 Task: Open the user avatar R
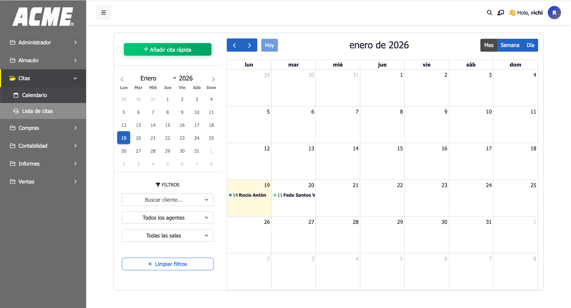click(x=554, y=13)
